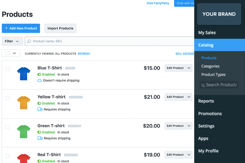Image resolution: width=245 pixels, height=163 pixels.
Task: Click the Import Products button
Action: [x=60, y=28]
